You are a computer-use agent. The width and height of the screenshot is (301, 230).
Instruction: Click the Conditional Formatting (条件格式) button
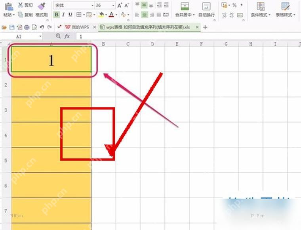coord(261,10)
